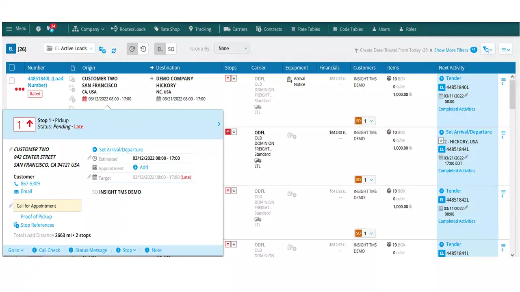Open the hamburger Menu
Image resolution: width=520 pixels, height=292 pixels.
pos(16,29)
